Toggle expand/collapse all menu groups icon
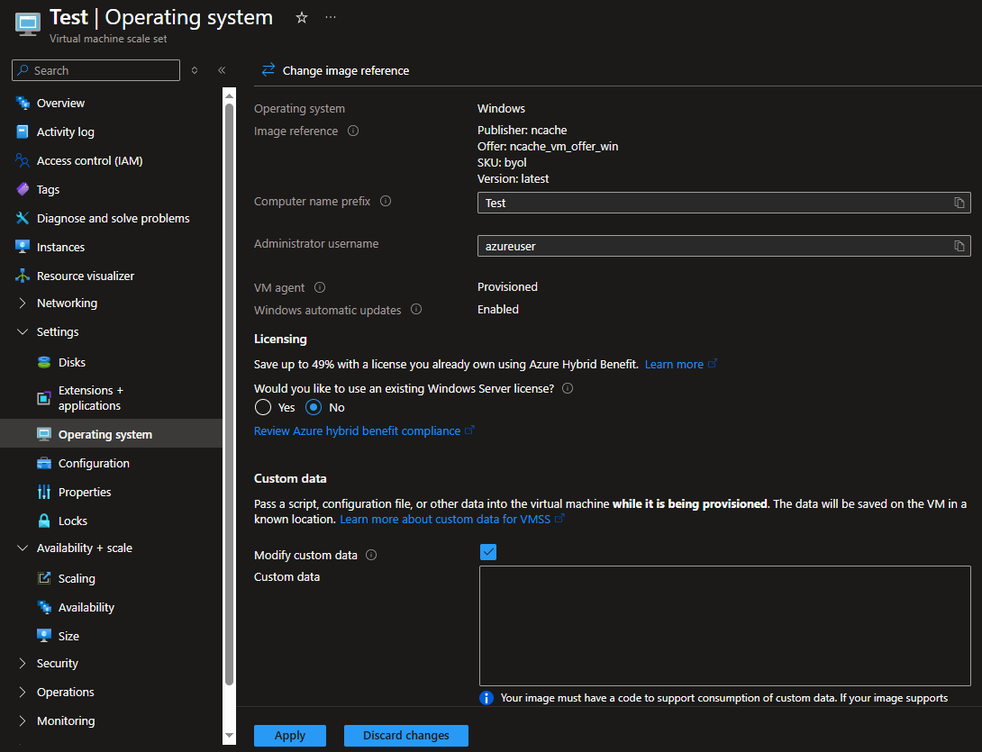 [x=195, y=70]
